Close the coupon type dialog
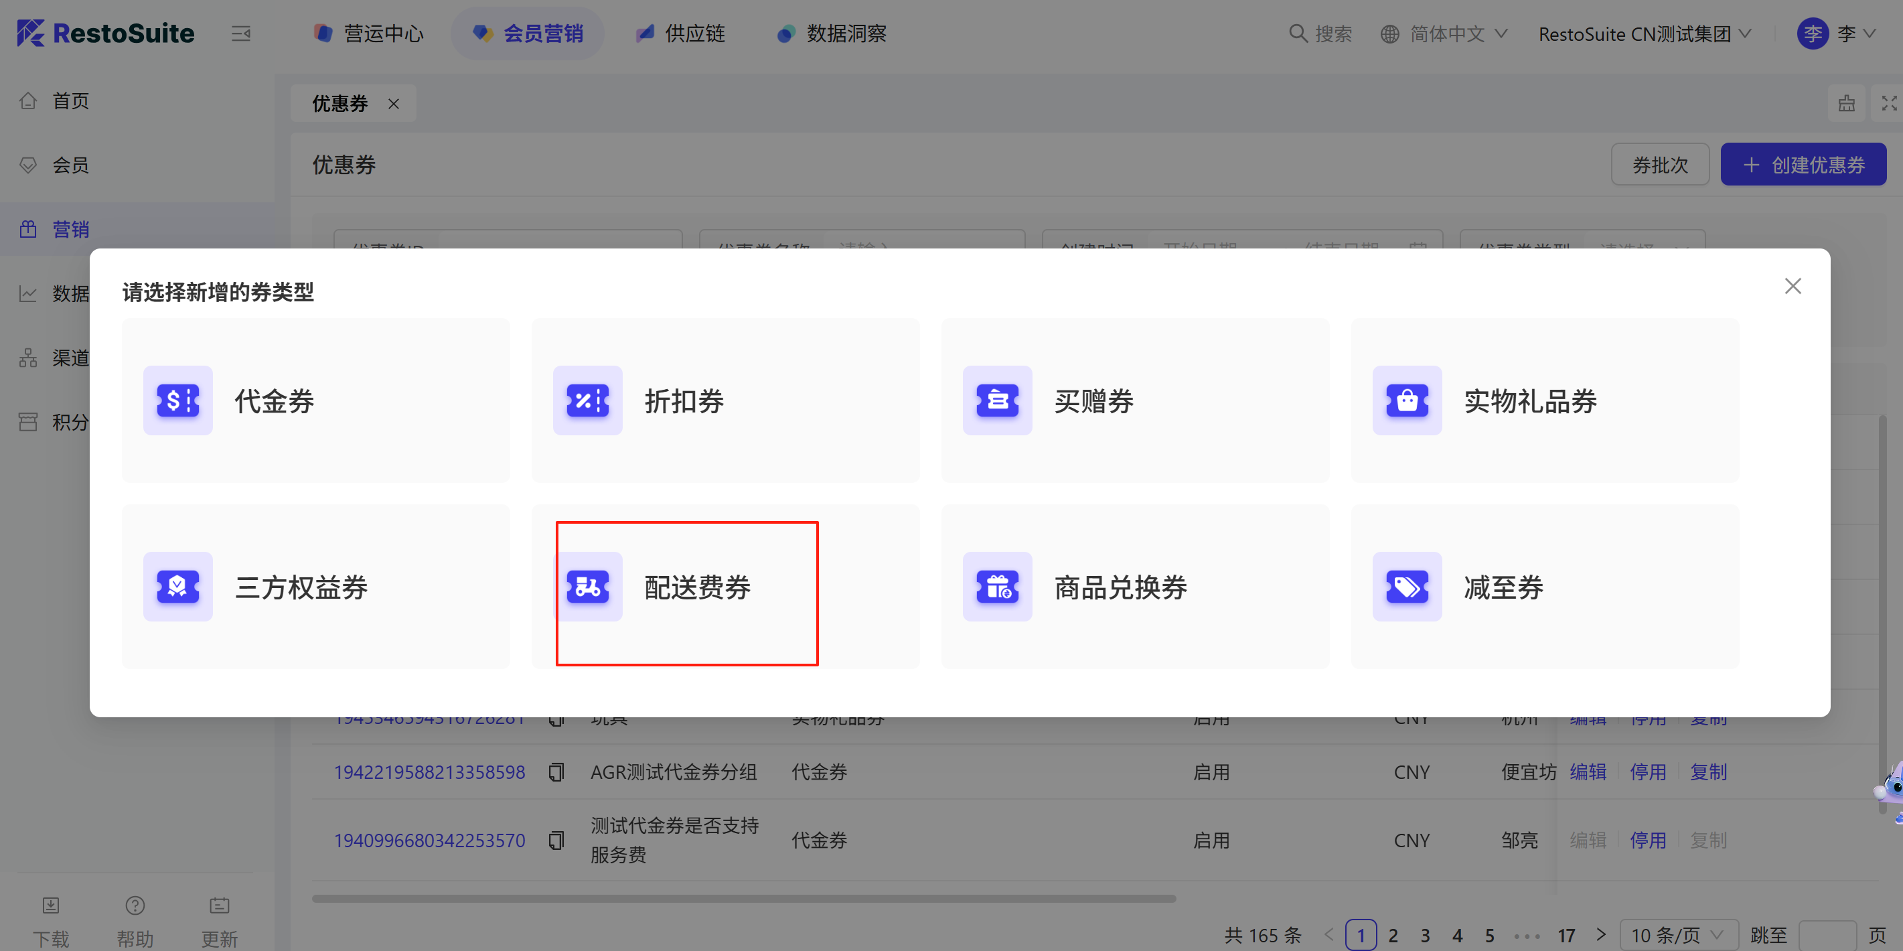This screenshot has height=951, width=1903. click(x=1793, y=286)
